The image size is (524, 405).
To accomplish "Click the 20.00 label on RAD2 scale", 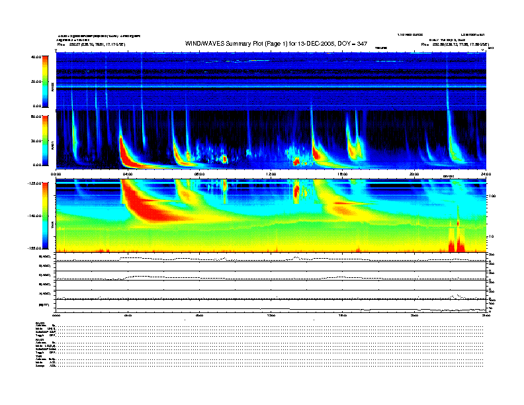I will [x=36, y=81].
